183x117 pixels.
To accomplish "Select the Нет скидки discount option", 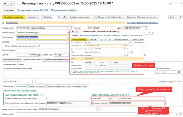I will (21, 86).
